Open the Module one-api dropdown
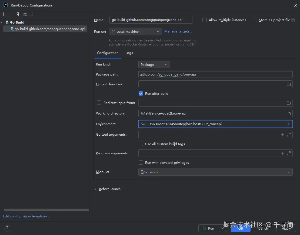 [215, 172]
